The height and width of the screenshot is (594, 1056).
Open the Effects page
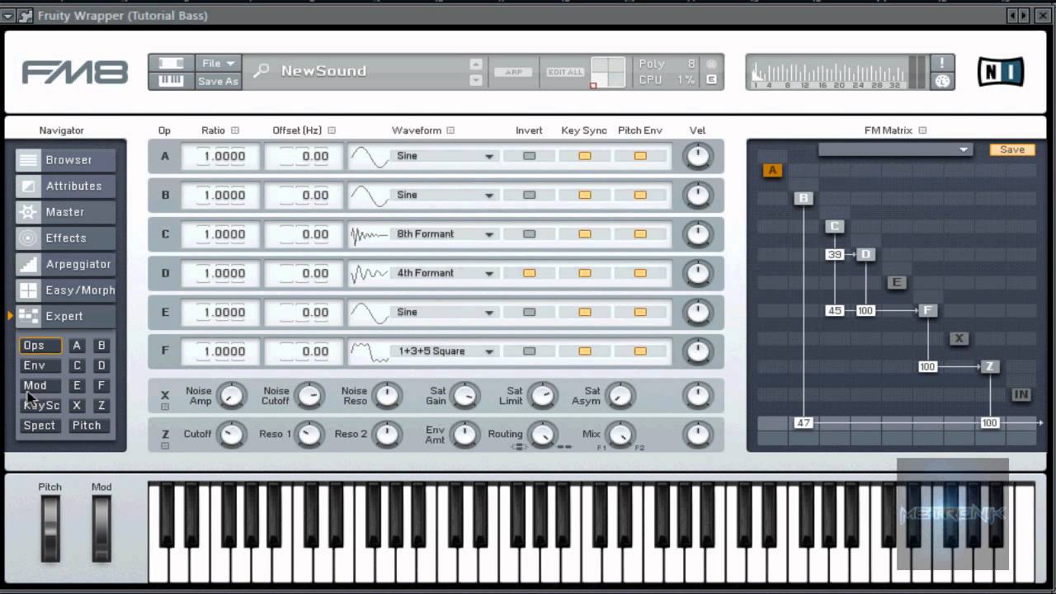pyautogui.click(x=66, y=238)
